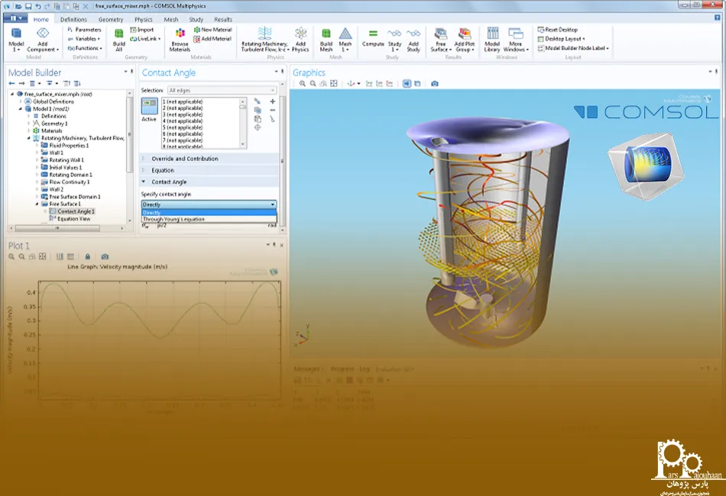The height and width of the screenshot is (496, 726).
Task: Open Browse Materials
Action: [x=180, y=39]
